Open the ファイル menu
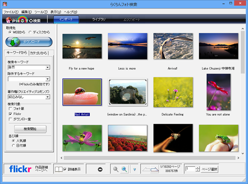The image size is (248, 184). 11,12
